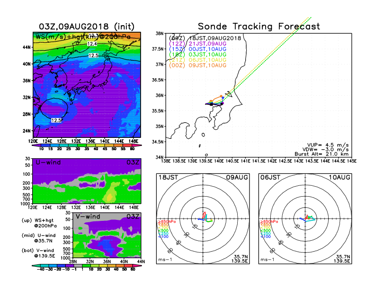Click the Sonde Tracking Forecast title
375x290 pixels.
259,27
